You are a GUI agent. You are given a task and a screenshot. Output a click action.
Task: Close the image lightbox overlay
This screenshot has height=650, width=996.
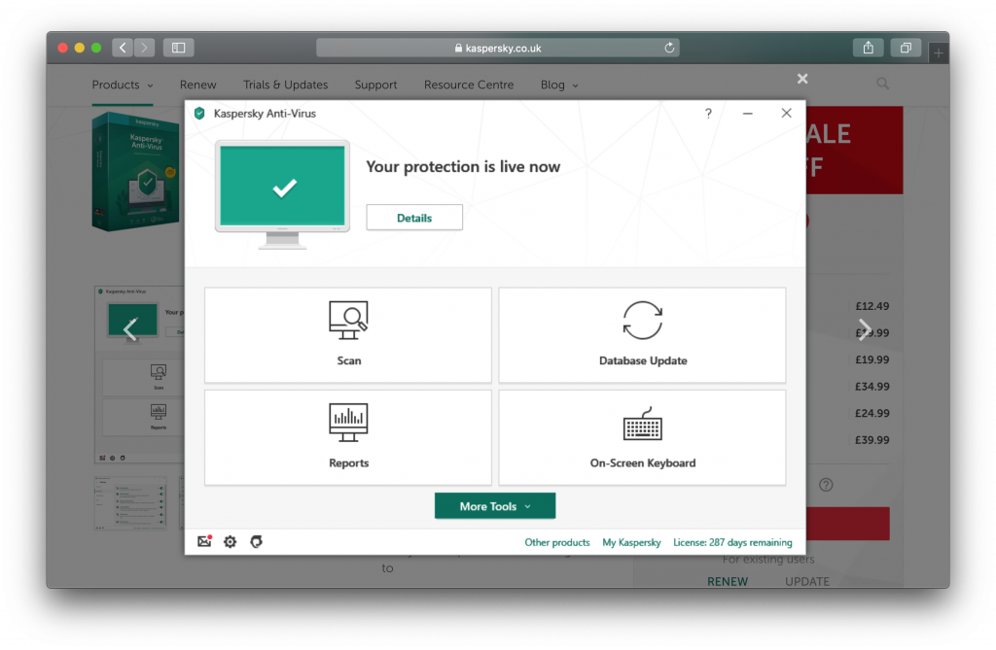(x=802, y=79)
